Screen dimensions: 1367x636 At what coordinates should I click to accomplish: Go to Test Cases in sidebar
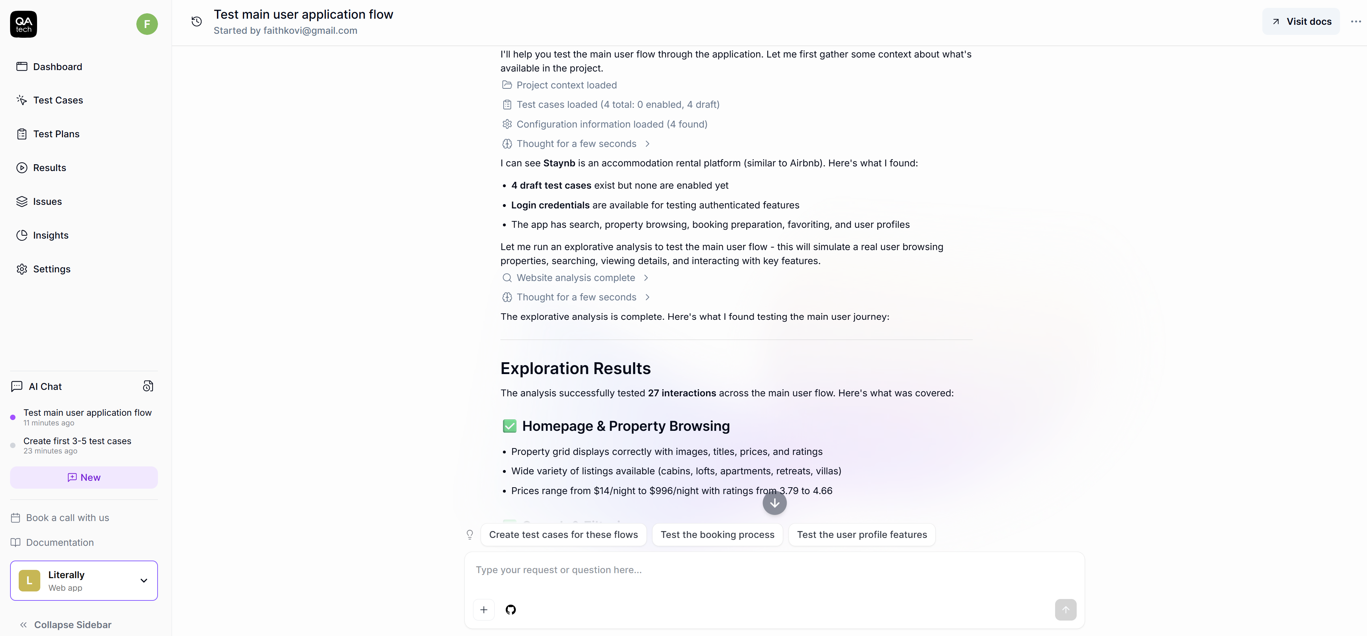pos(58,100)
